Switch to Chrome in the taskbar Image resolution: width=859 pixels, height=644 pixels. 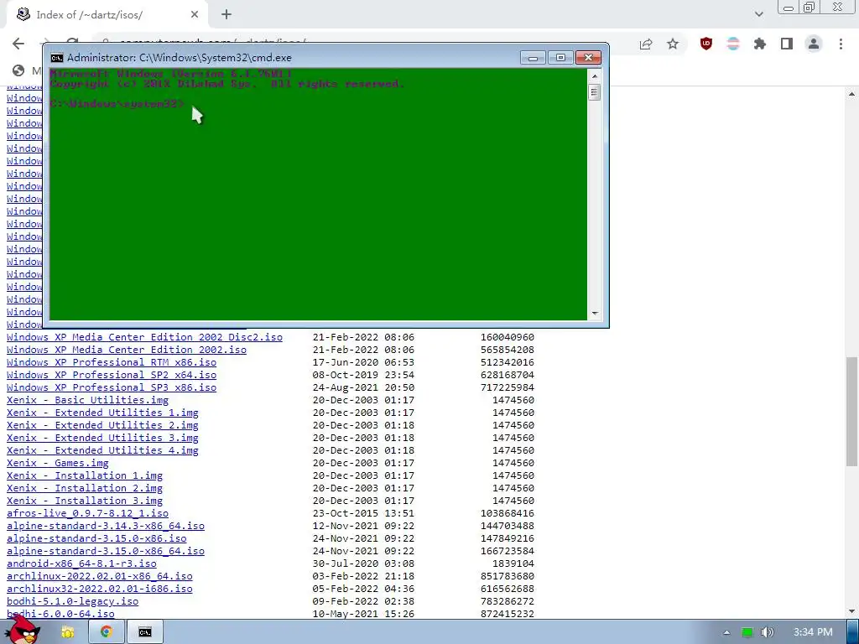tap(107, 632)
